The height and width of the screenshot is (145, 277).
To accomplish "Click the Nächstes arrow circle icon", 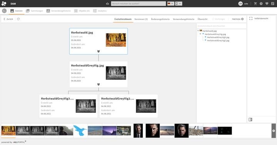I will point(242,19).
